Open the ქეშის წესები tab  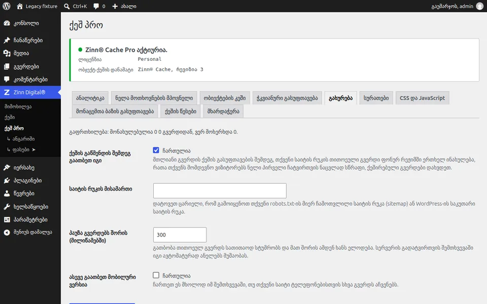point(181,111)
